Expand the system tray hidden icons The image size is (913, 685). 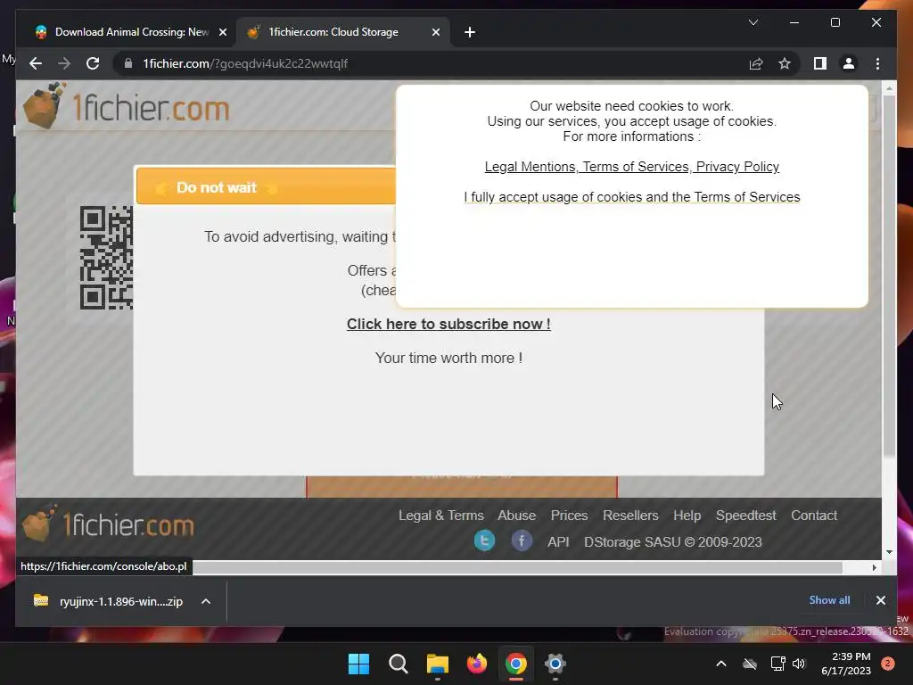[x=720, y=664]
